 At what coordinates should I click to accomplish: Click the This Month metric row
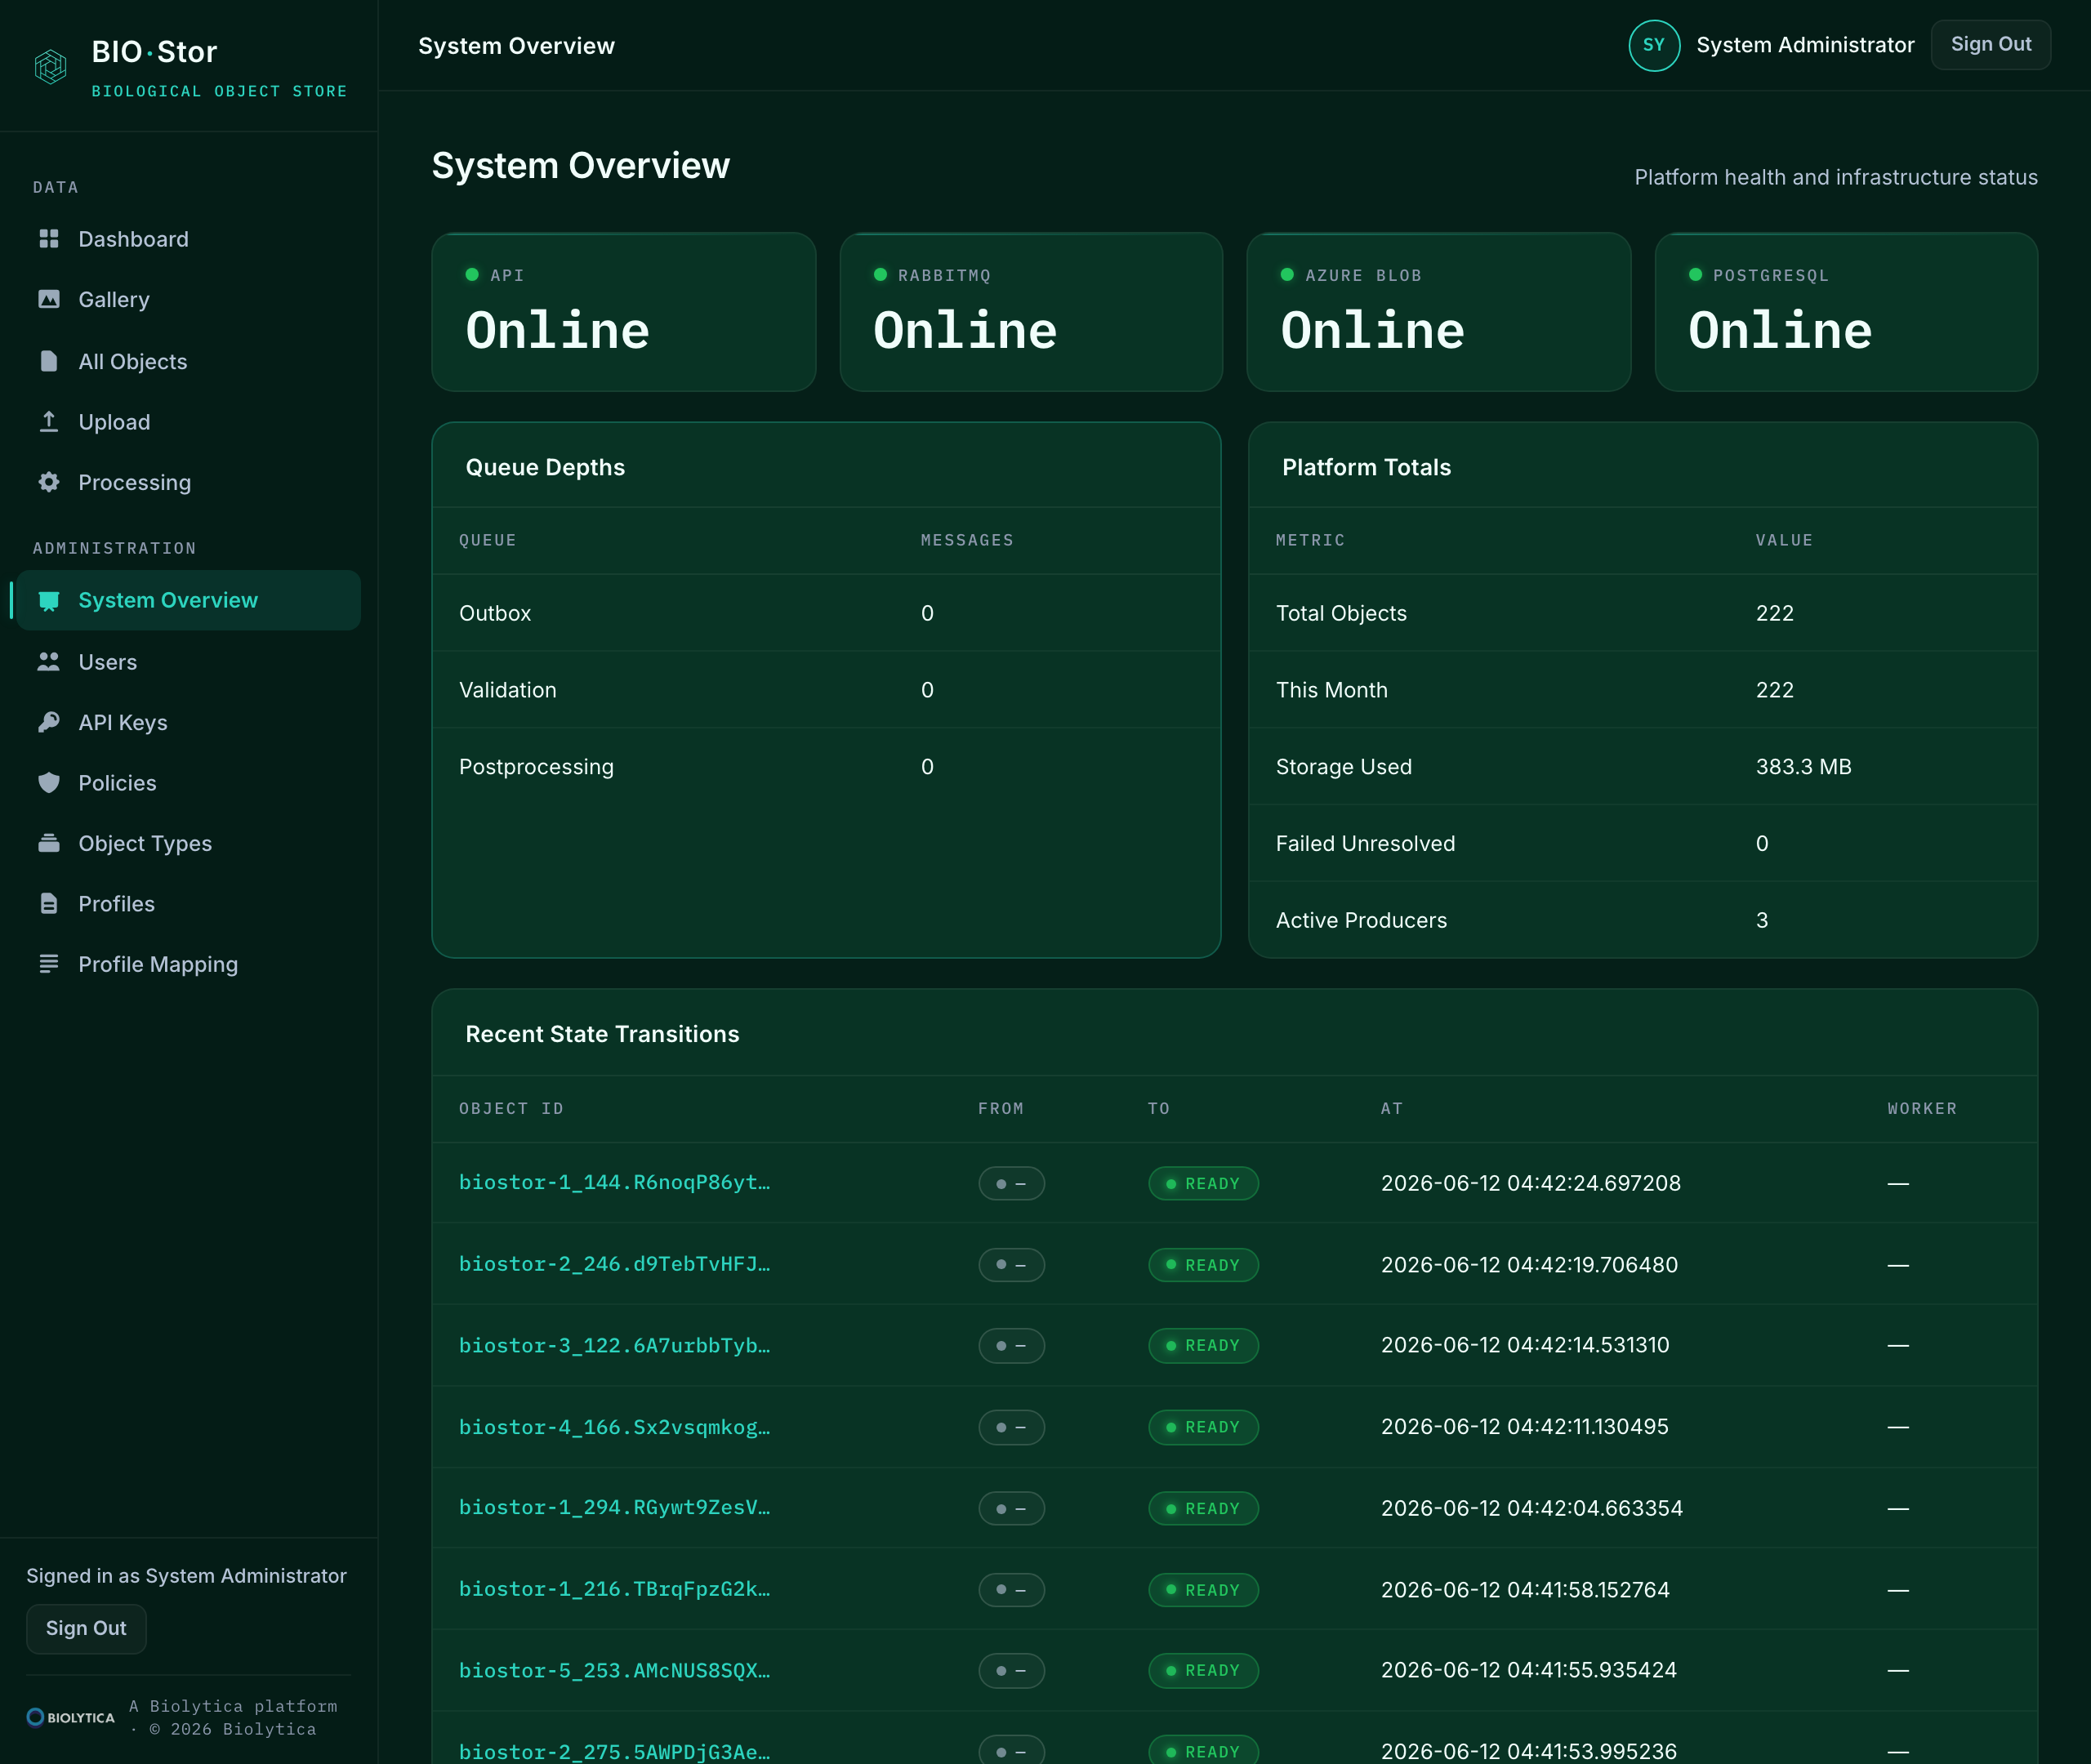click(x=1643, y=690)
